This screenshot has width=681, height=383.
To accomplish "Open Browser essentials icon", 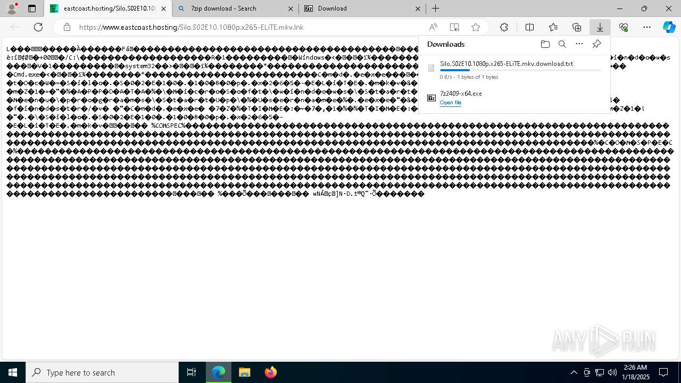I will pos(624,27).
